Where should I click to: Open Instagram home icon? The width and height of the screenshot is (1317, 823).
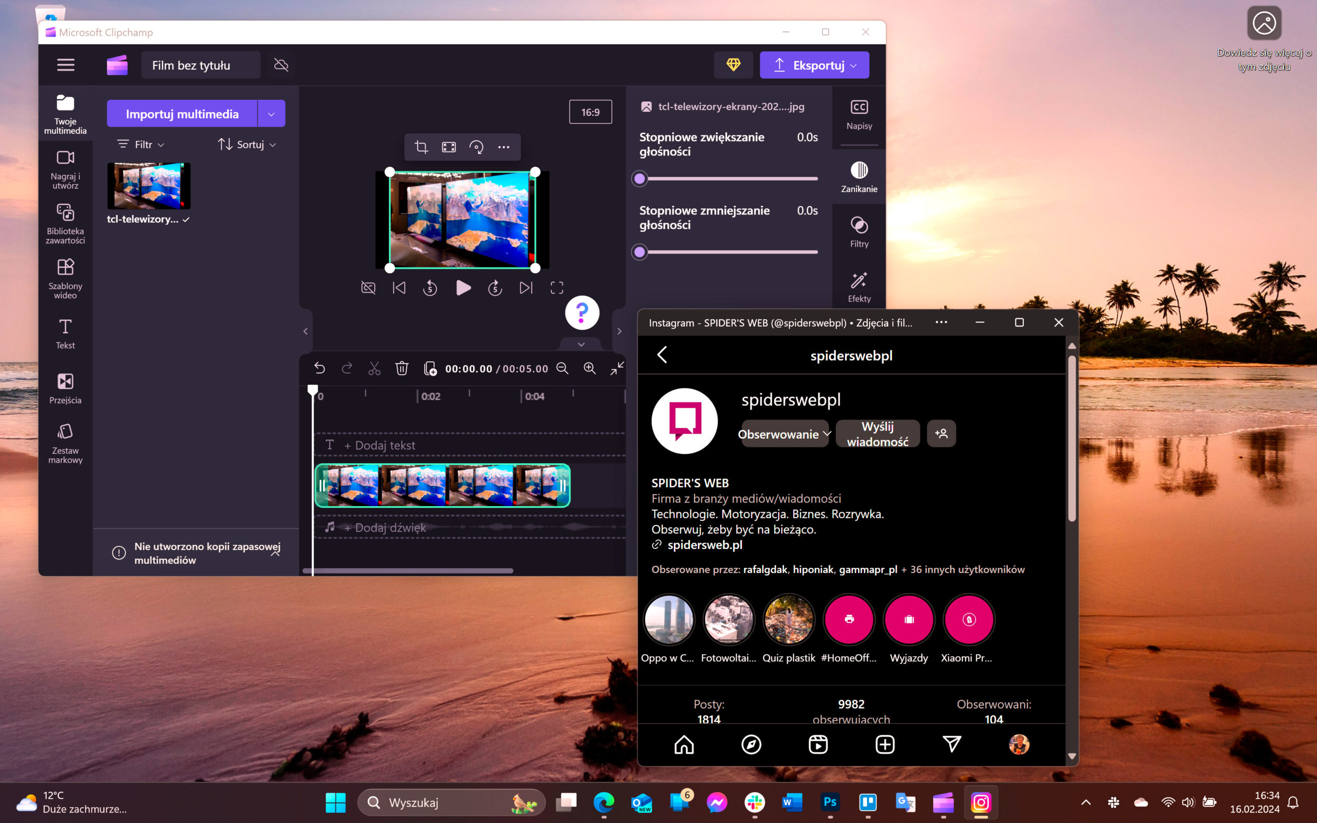[684, 744]
